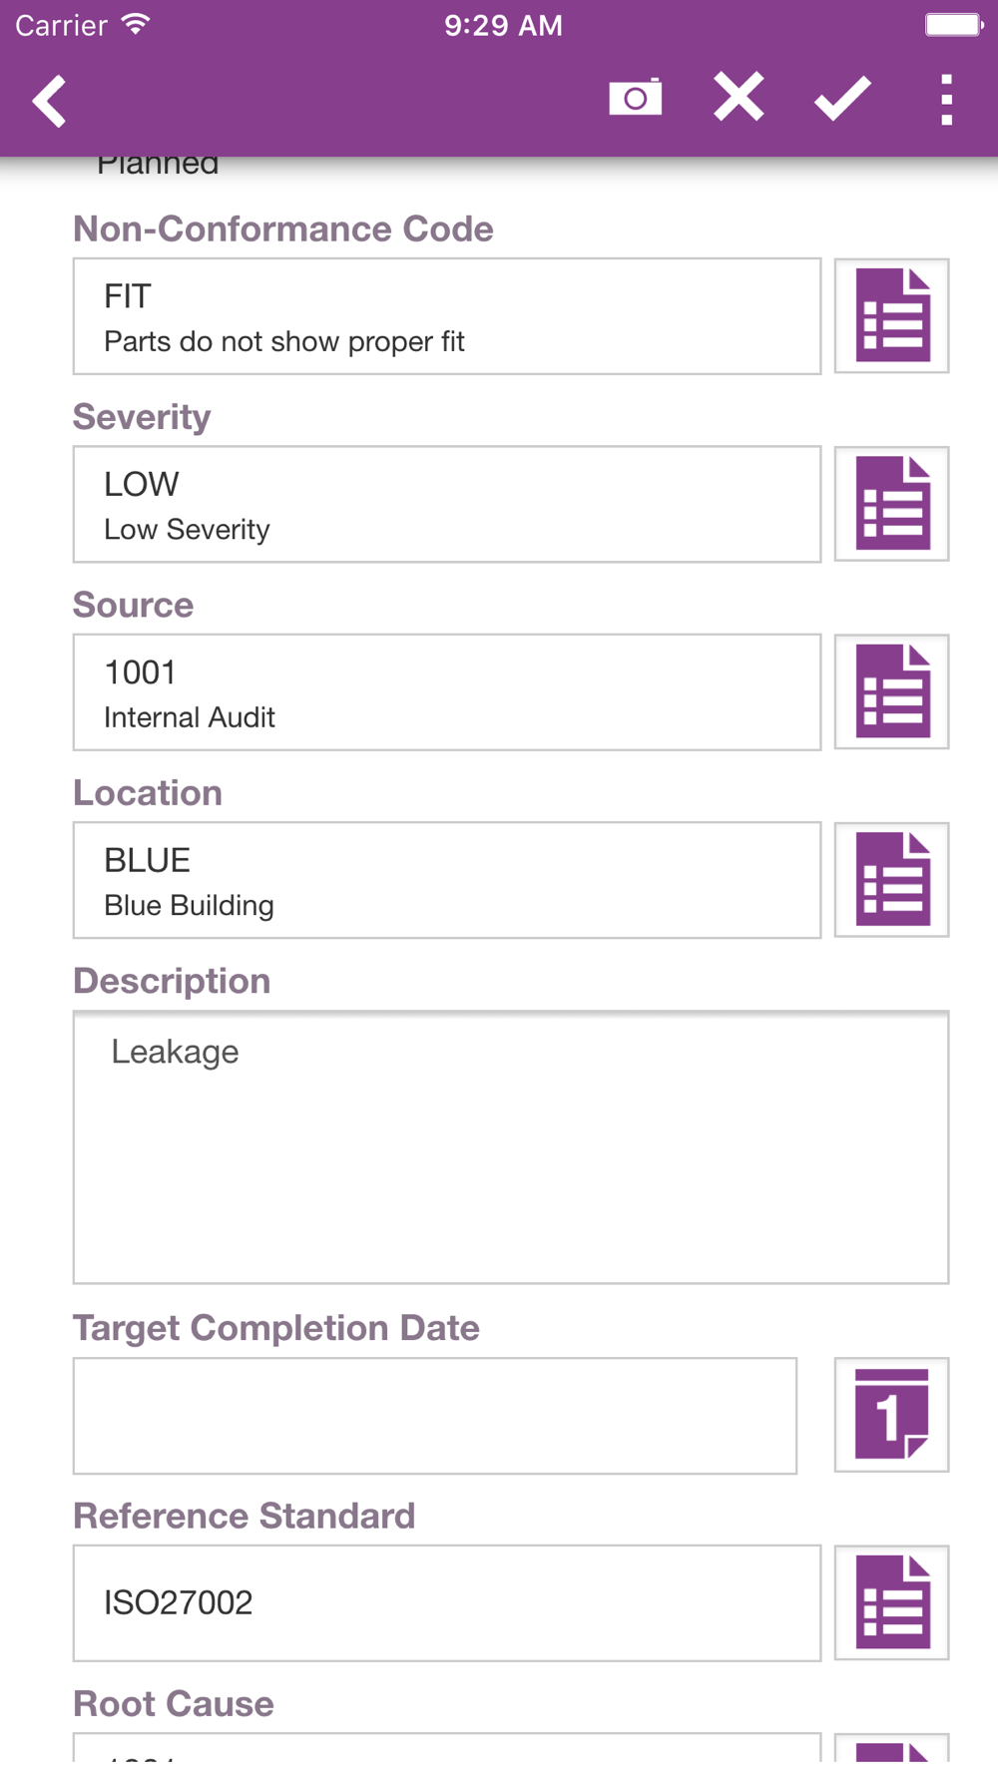Select the 1001 Internal Audit source field
This screenshot has width=998, height=1774.
point(446,691)
